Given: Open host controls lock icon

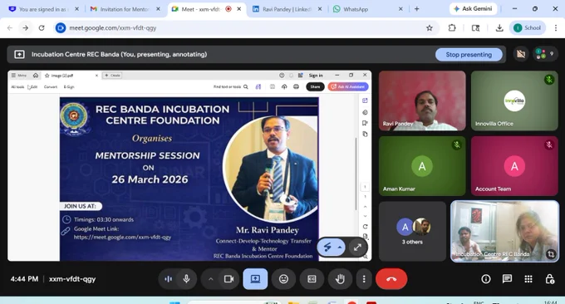Looking at the screenshot, I should point(549,279).
